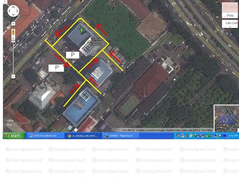Pan map down with navigation arrow

point(13,15)
